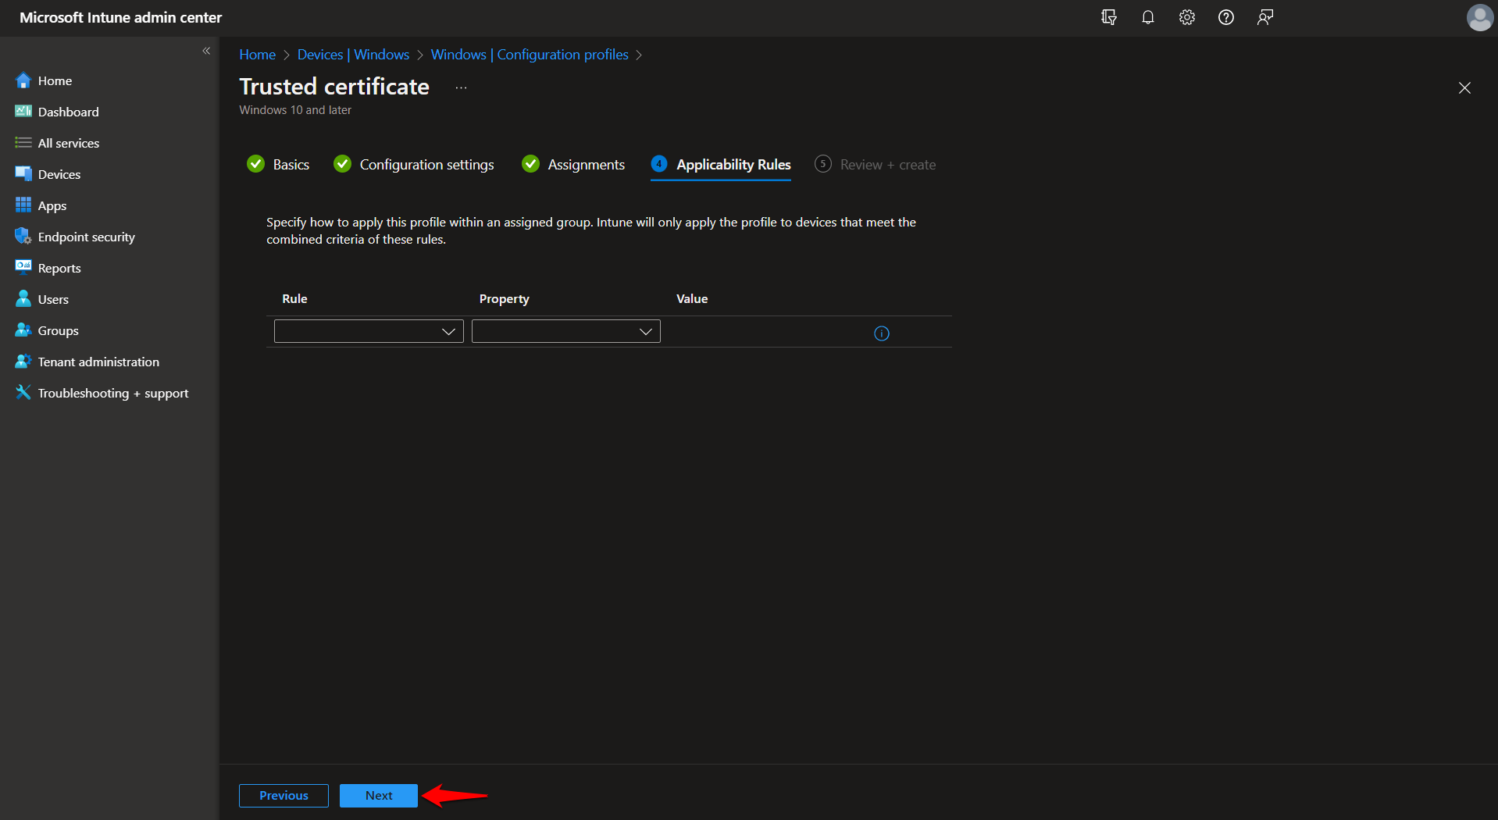1498x820 pixels.
Task: View Reports from the sidebar
Action: (59, 268)
